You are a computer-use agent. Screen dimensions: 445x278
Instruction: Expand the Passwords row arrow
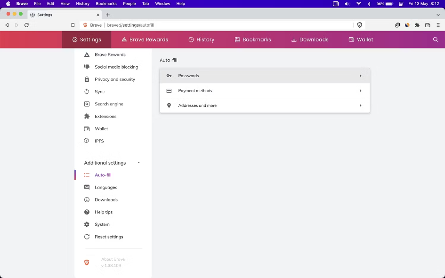click(x=360, y=76)
